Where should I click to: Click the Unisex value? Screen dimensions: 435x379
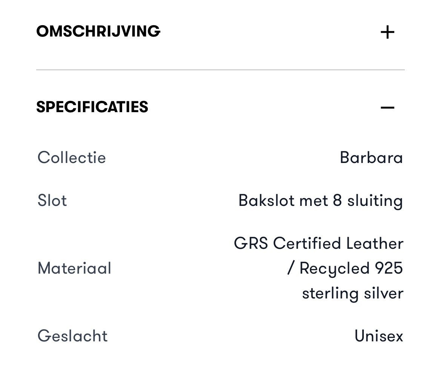point(378,336)
